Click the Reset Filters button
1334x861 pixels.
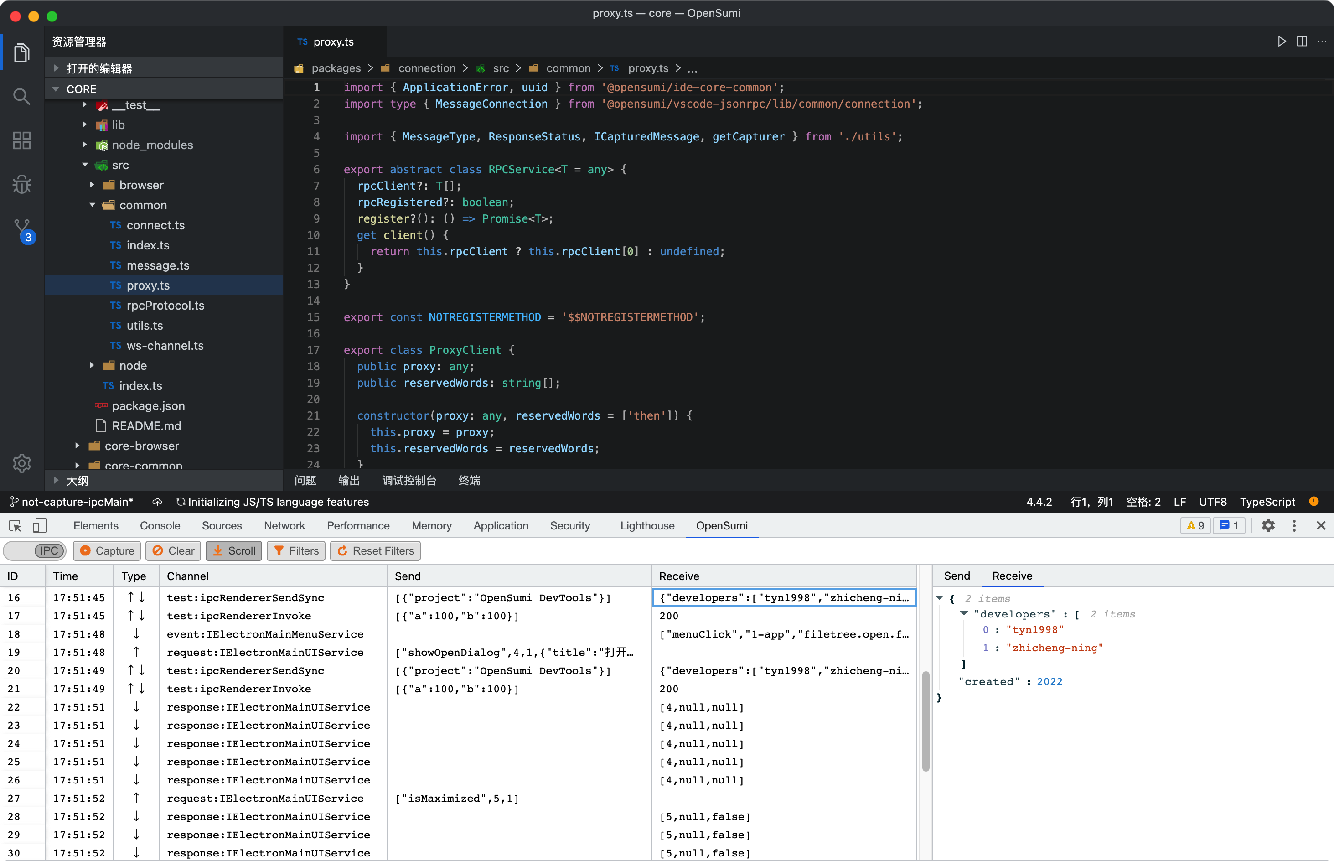point(375,551)
